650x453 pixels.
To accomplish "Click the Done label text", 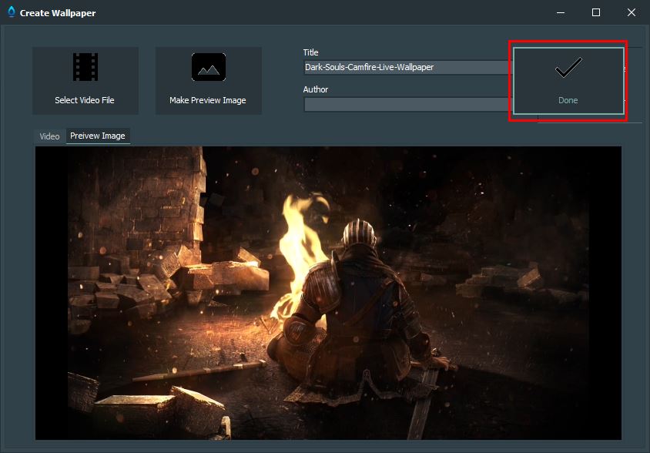I will coord(568,100).
